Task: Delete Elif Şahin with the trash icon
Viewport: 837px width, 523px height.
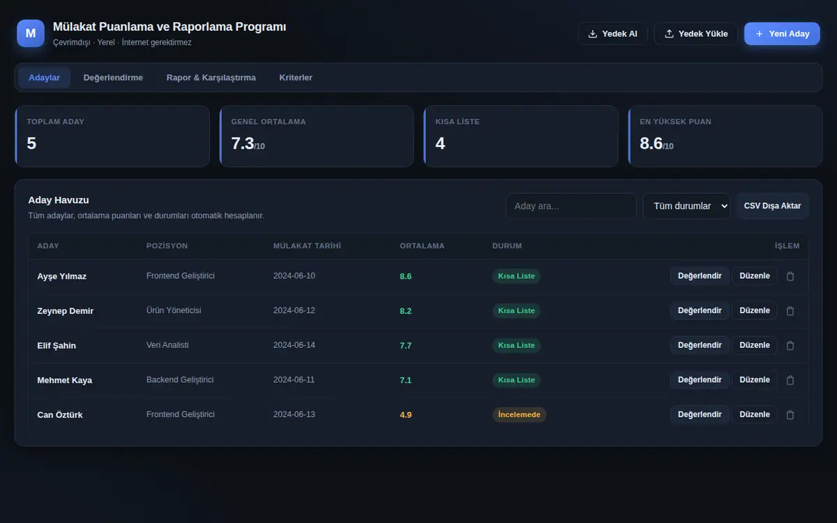Action: click(790, 345)
